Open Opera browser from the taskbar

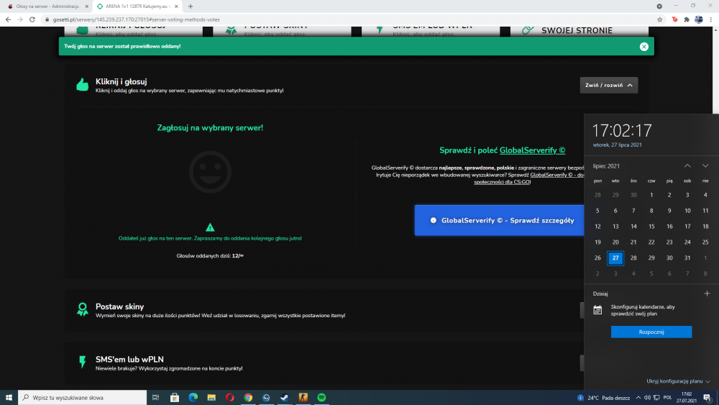coord(230,398)
